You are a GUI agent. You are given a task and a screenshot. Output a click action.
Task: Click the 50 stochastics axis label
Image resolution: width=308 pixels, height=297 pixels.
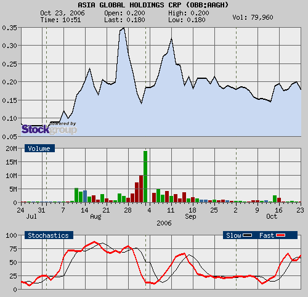(13, 262)
